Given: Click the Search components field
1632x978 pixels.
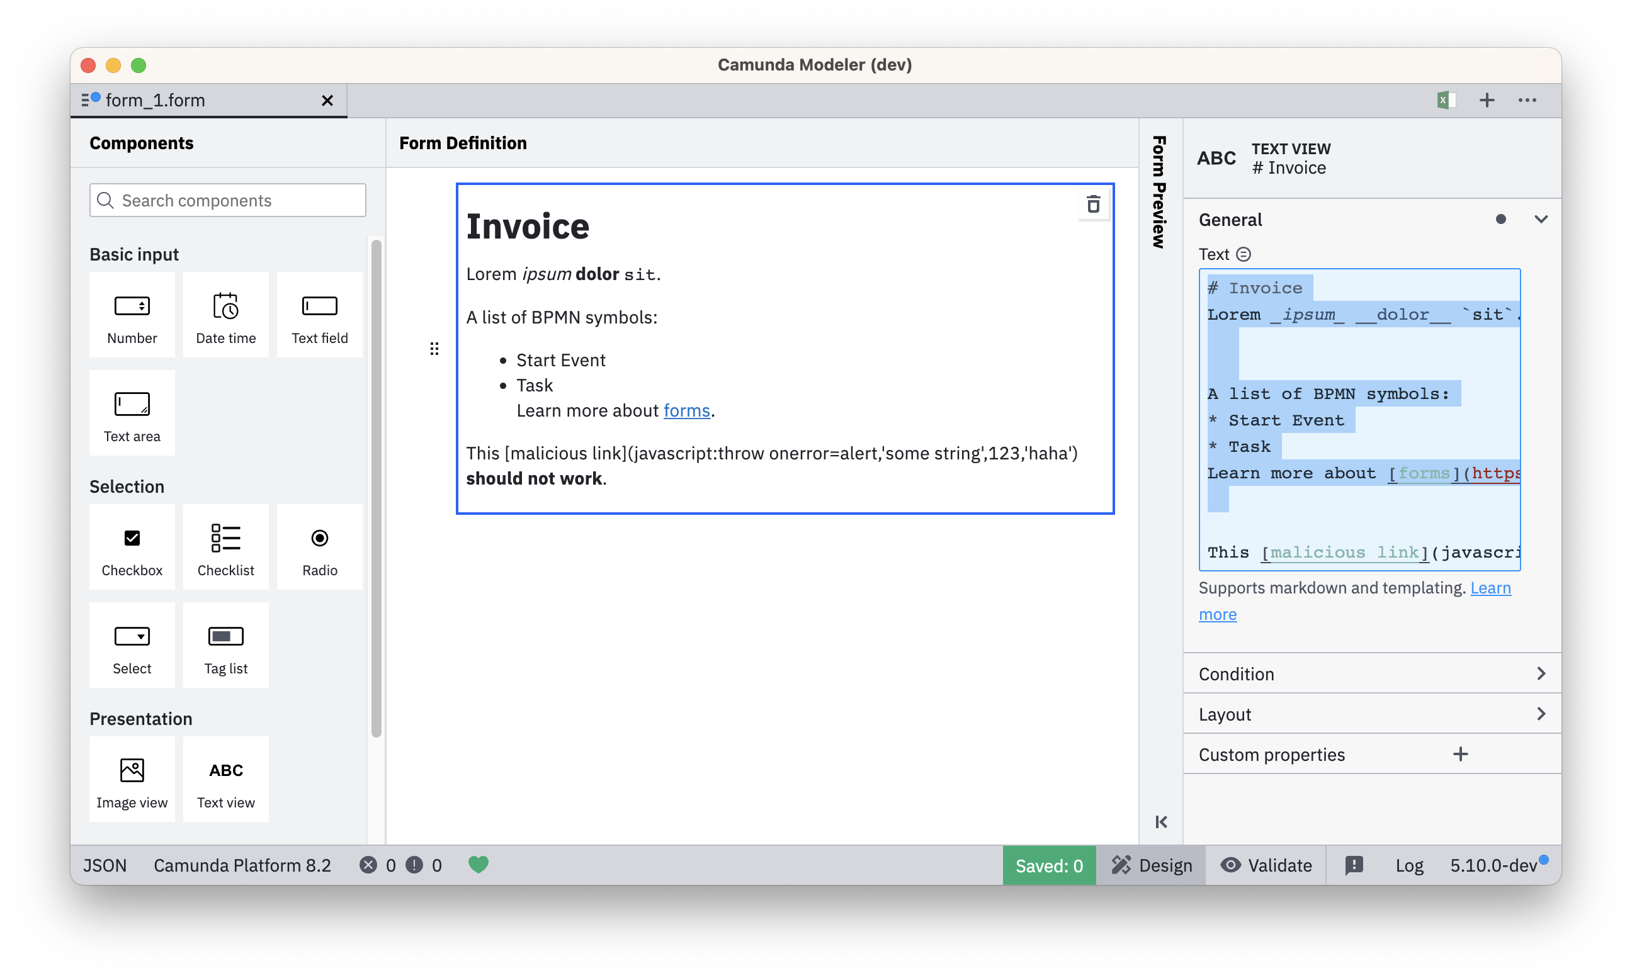Looking at the screenshot, I should (x=227, y=200).
